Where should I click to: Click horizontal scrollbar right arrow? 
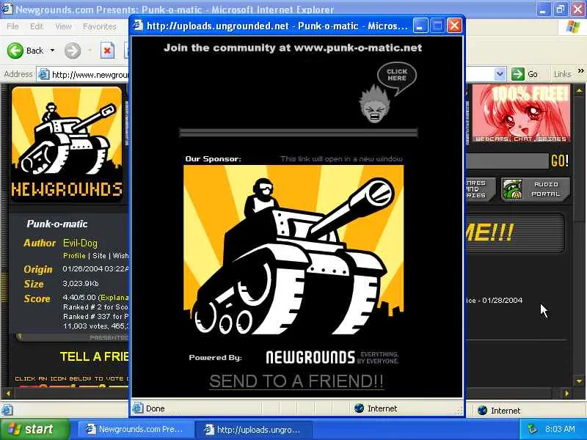(x=566, y=393)
